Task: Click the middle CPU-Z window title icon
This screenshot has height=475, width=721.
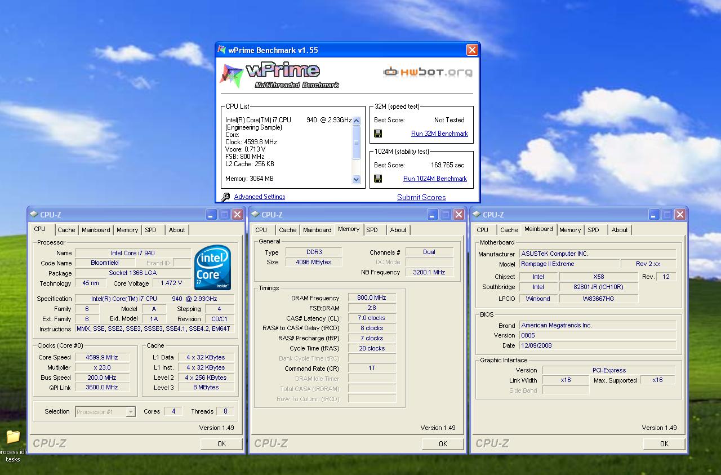Action: pyautogui.click(x=255, y=214)
